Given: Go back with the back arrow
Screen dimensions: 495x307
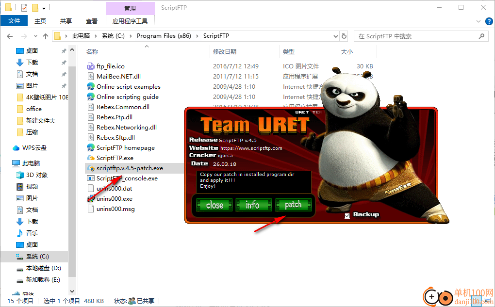Looking at the screenshot, I should point(10,36).
